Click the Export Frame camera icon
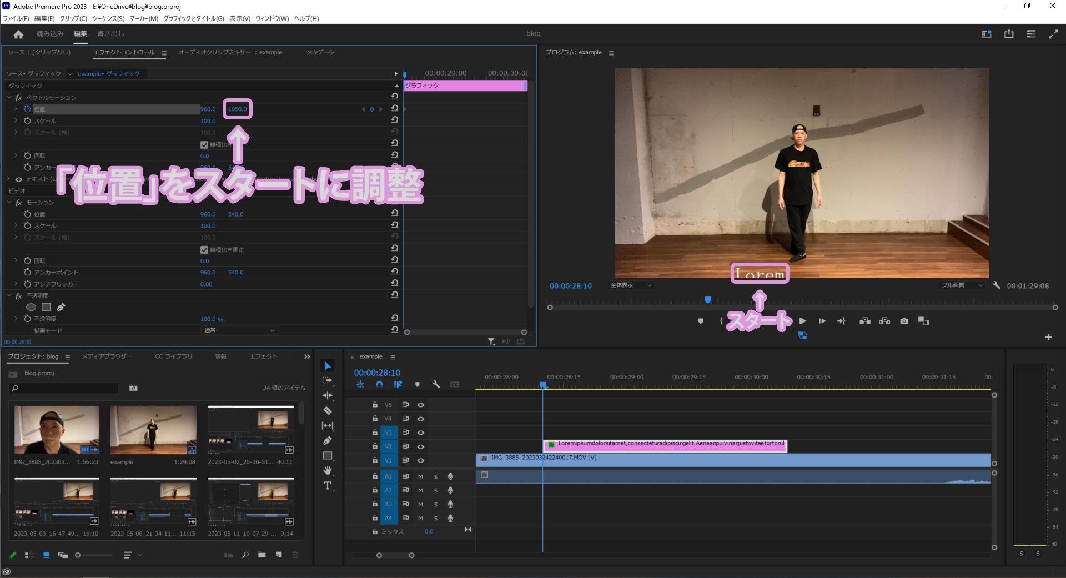Viewport: 1066px width, 578px height. (x=904, y=321)
